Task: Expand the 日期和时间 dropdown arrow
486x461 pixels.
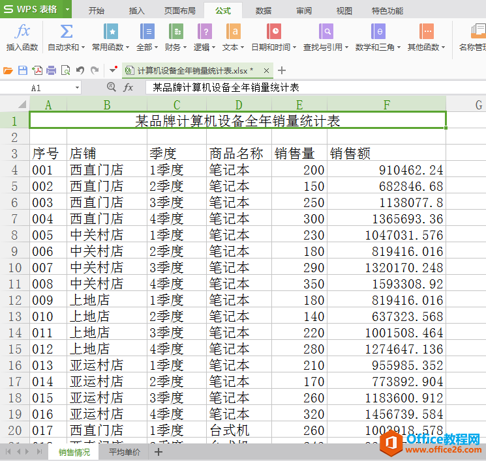Action: (294, 48)
